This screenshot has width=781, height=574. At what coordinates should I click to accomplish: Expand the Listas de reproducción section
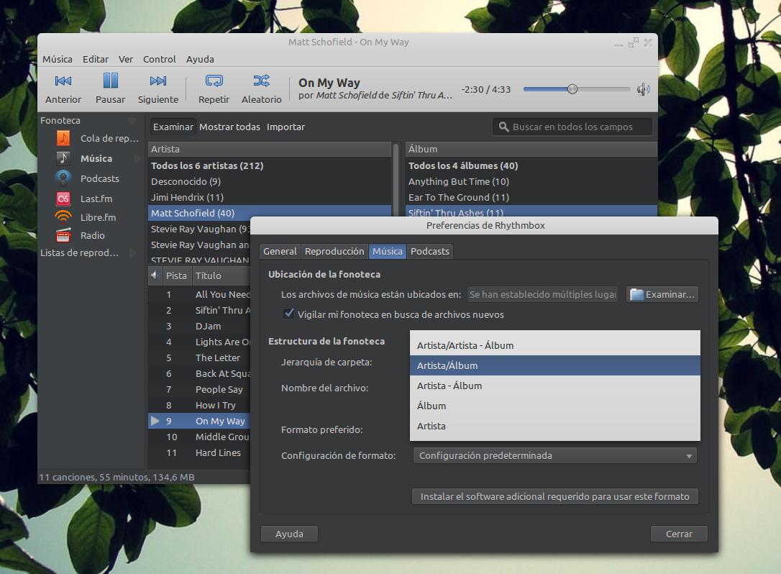(132, 252)
